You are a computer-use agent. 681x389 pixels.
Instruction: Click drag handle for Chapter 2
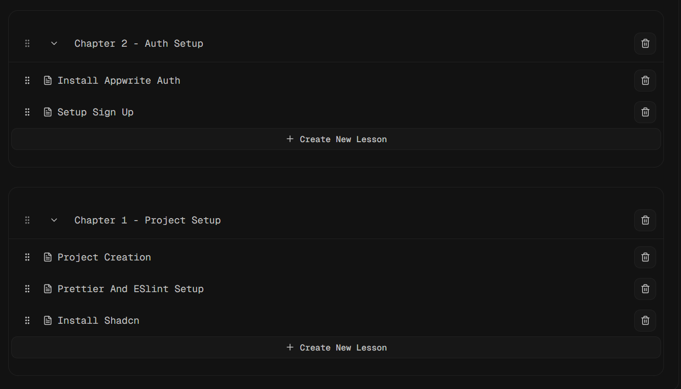point(27,43)
